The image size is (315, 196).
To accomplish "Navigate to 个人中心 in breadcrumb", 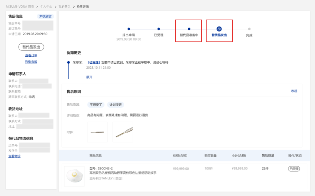I will pos(46,7).
